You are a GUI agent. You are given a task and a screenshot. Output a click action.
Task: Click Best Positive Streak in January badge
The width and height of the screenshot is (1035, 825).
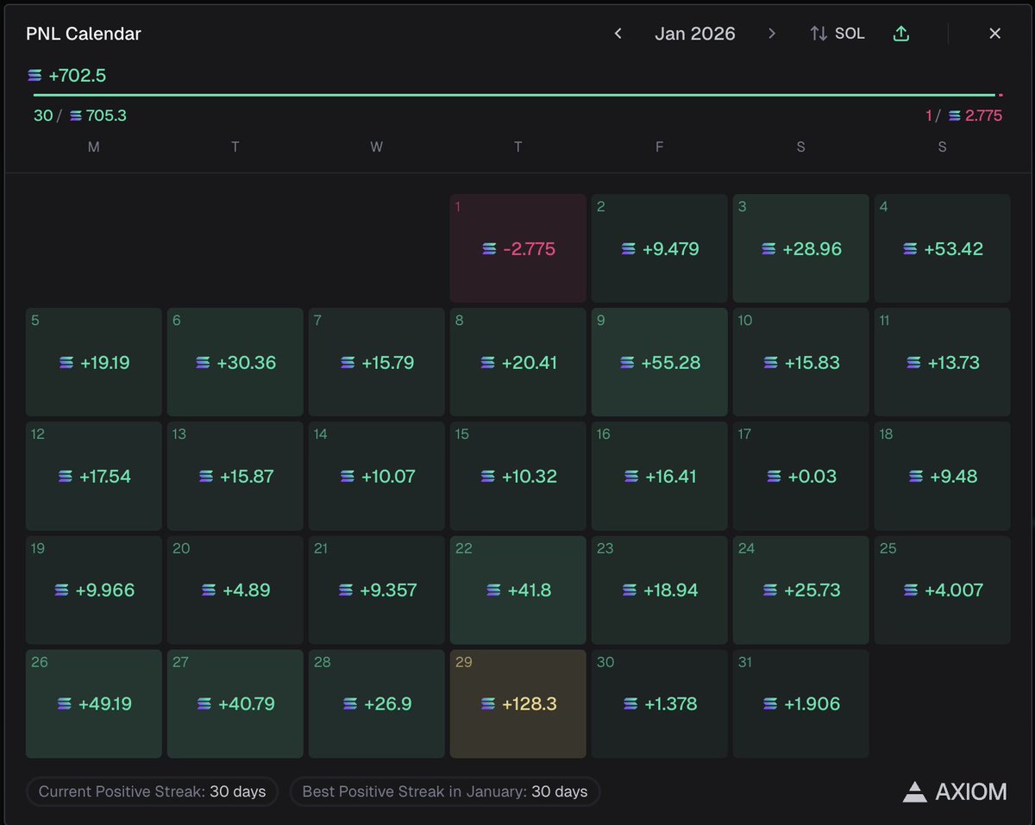pyautogui.click(x=445, y=791)
